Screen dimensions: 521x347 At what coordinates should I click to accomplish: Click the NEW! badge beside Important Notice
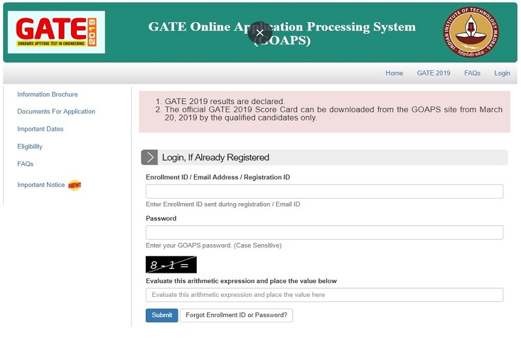(x=75, y=185)
